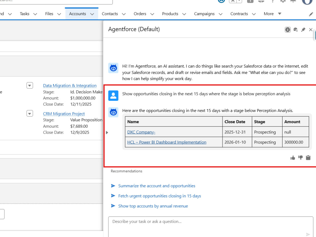Give thumbs down to the response
This screenshot has width=316, height=237.
(x=301, y=158)
